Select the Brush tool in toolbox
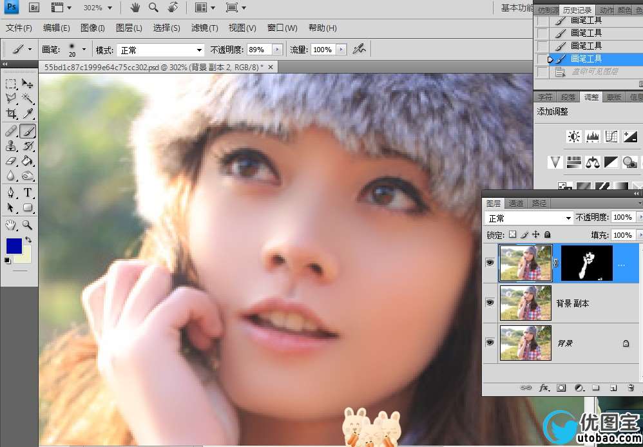Screen dimensions: 643x447 coord(28,131)
